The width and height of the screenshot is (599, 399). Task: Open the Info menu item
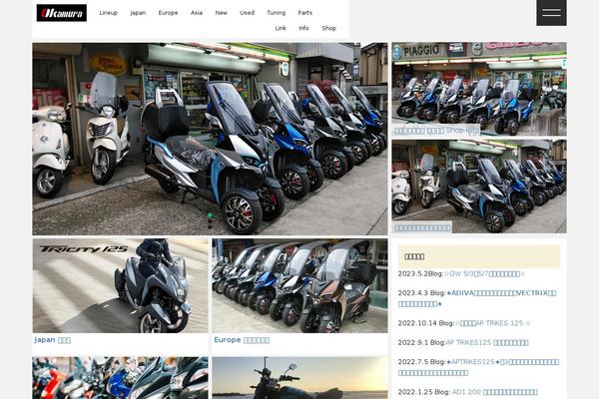coord(303,28)
